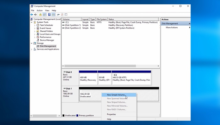
Task: Click the disk drive toolbar icon
Action: pos(58,14)
